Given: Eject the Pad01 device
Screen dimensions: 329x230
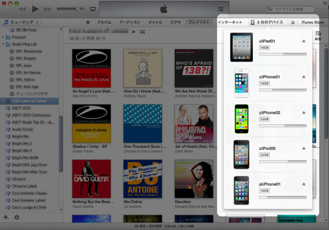Looking at the screenshot, I should [x=304, y=41].
